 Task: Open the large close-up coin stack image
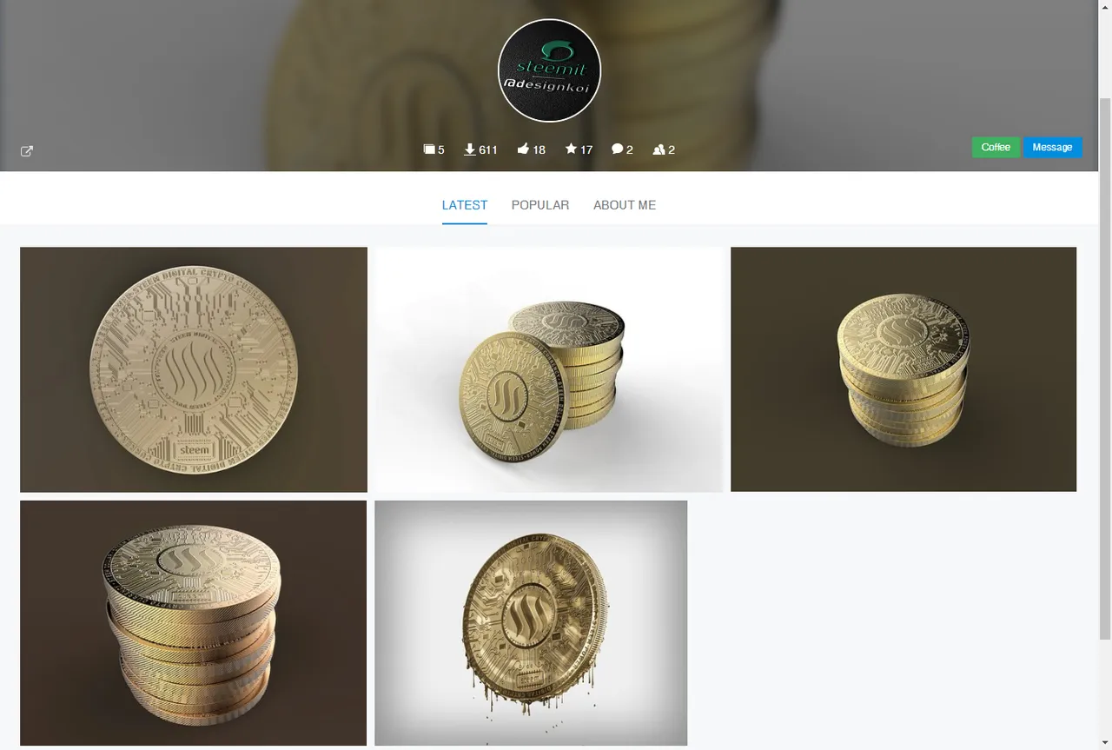click(194, 623)
